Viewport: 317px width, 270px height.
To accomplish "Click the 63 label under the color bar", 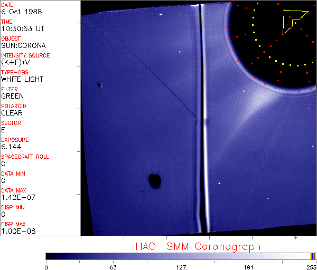I will (114, 267).
